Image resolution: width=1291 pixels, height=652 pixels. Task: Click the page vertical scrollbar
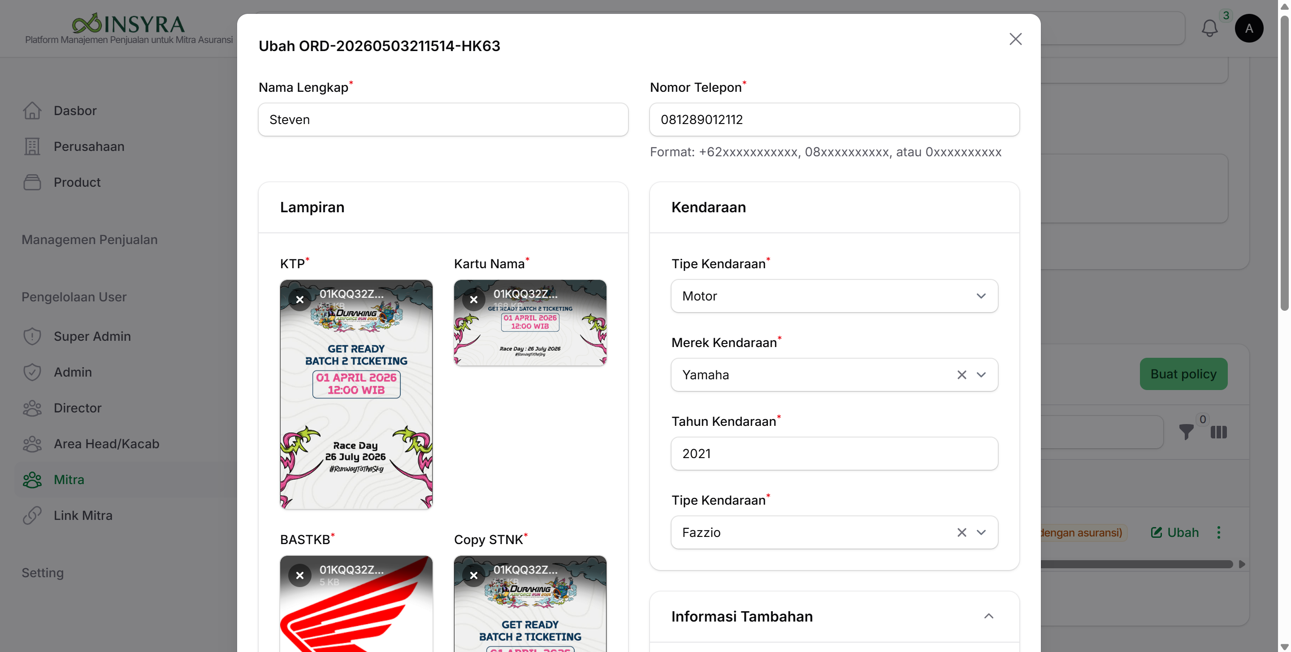tap(1284, 163)
